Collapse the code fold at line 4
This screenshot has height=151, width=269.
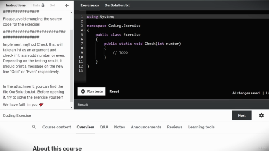pos(84,30)
